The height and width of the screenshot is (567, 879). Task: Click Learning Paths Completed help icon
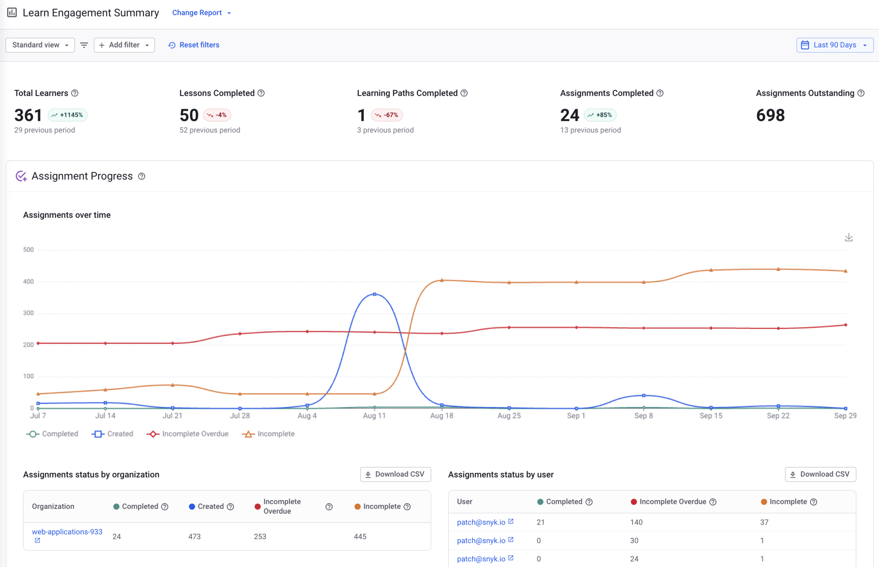point(464,93)
